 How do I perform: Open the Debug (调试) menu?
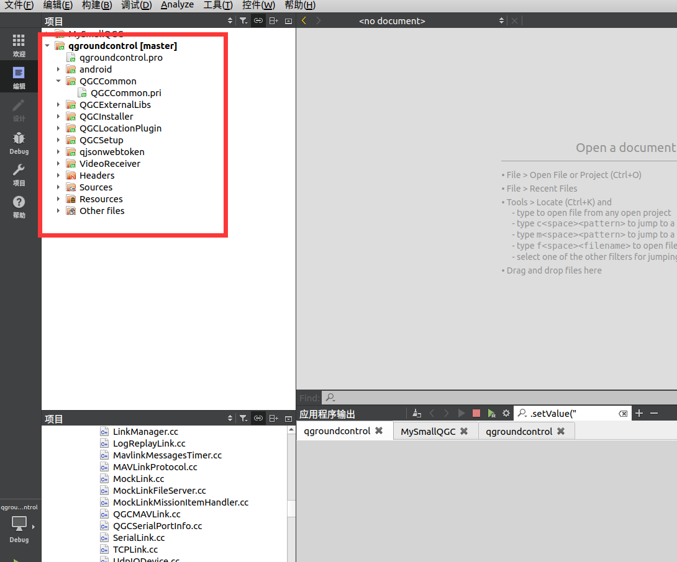137,5
